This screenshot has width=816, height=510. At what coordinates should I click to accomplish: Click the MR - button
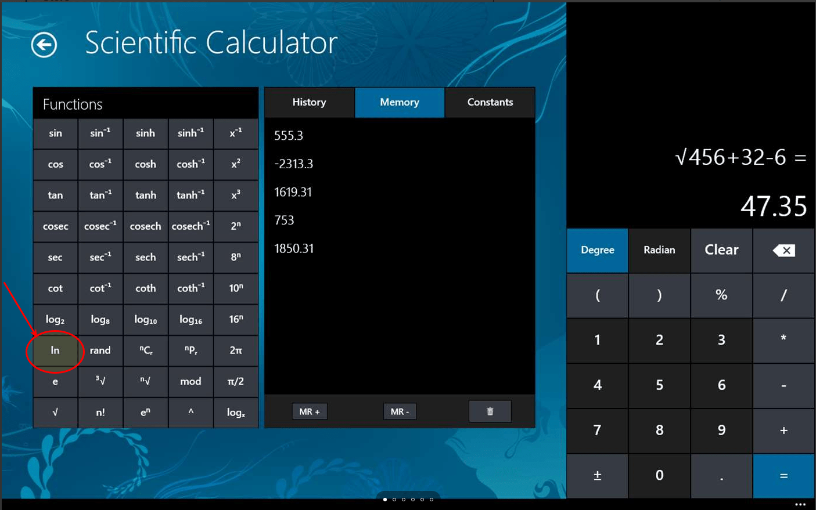(x=400, y=411)
